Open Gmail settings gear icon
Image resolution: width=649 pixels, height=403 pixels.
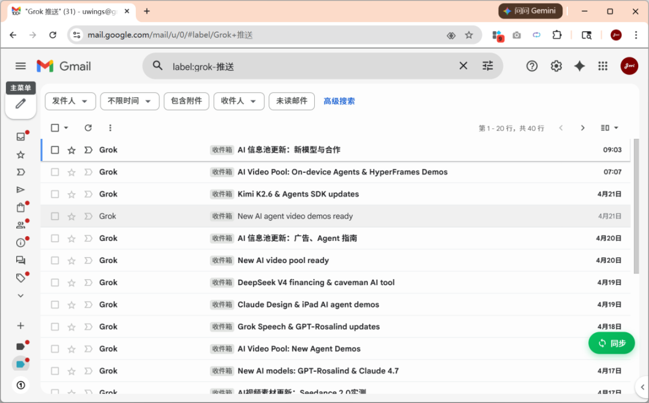tap(556, 66)
